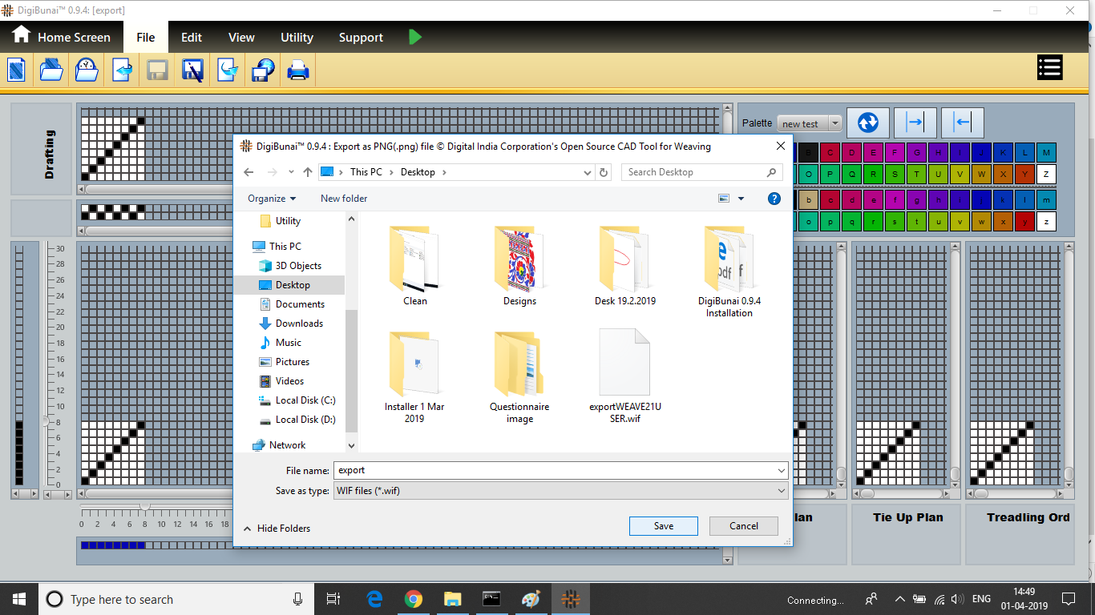
Task: Click the circular swap arrows palette button
Action: [867, 123]
